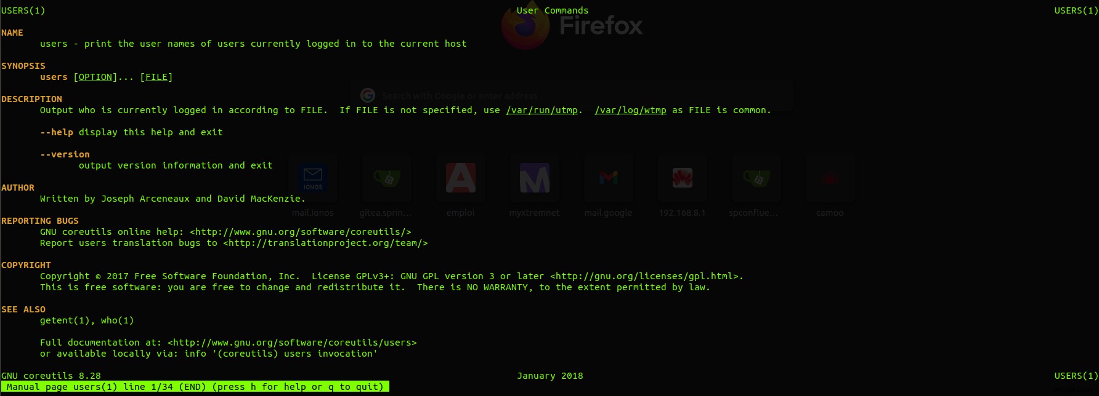Click the full documentation coreutils/users URL
The height and width of the screenshot is (396, 1099).
point(292,343)
